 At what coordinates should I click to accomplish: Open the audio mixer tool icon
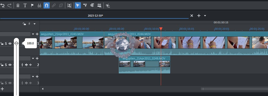39,5
